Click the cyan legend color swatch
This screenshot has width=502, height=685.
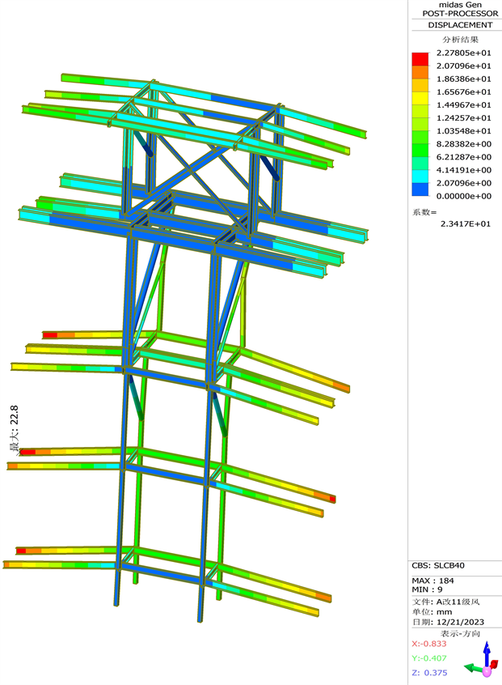420,177
